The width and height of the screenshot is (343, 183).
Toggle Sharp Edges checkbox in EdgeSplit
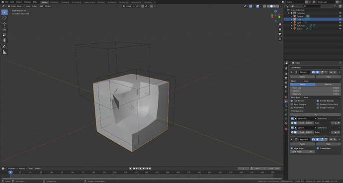click(x=318, y=148)
